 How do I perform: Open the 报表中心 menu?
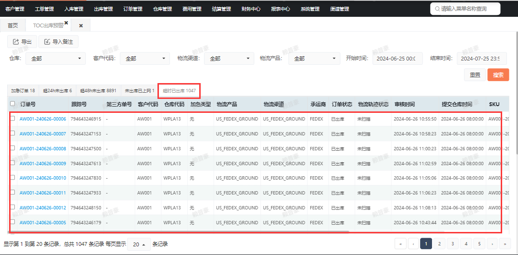[x=280, y=9]
